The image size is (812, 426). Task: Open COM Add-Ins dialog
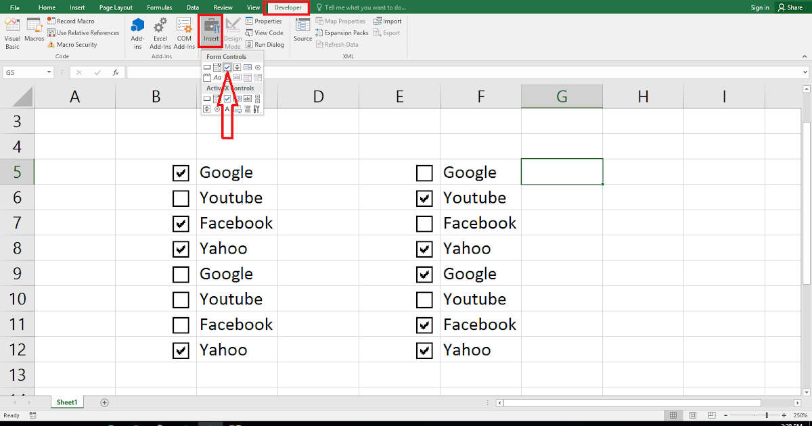click(184, 34)
